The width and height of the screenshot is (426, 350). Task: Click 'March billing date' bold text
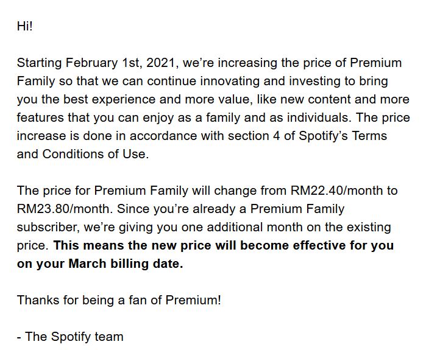point(126,264)
